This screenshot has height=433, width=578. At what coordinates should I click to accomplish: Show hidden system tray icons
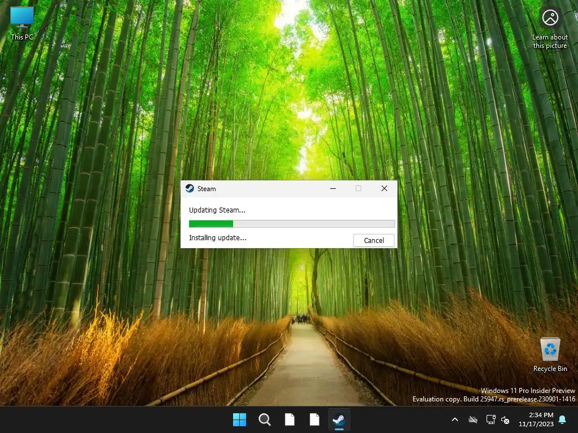tap(455, 419)
